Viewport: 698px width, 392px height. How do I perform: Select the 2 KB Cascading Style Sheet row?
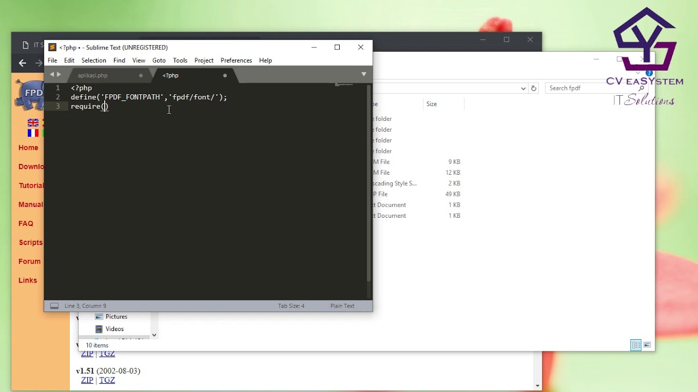pyautogui.click(x=417, y=183)
